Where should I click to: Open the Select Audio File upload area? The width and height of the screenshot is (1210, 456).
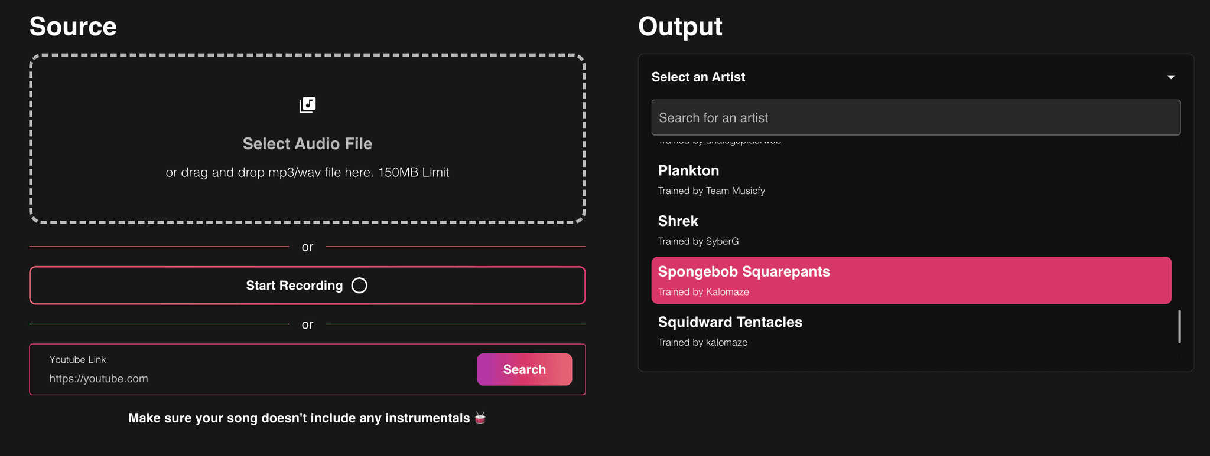(x=307, y=139)
